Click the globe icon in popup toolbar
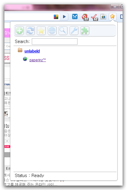 click(x=52, y=31)
